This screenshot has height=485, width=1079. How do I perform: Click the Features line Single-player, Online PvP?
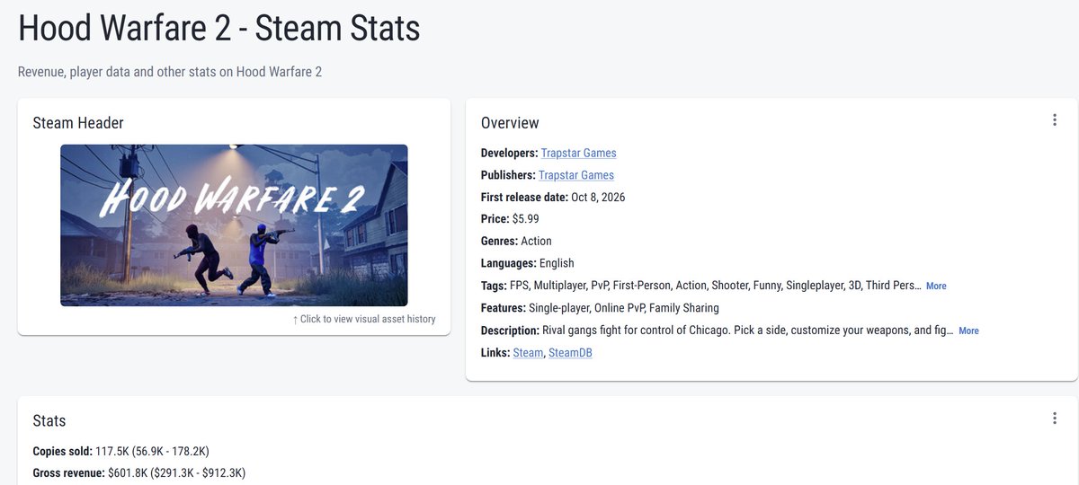pos(623,308)
